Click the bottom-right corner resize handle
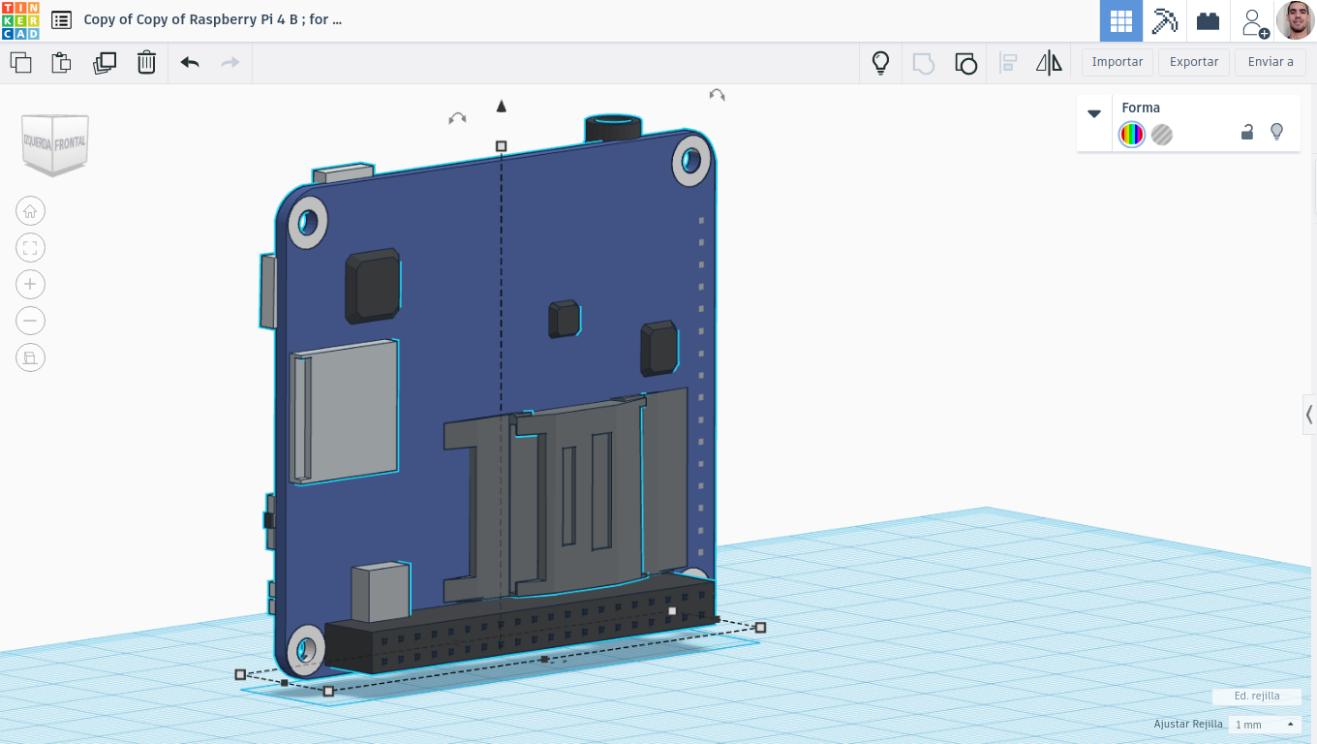This screenshot has height=744, width=1317. (x=760, y=628)
